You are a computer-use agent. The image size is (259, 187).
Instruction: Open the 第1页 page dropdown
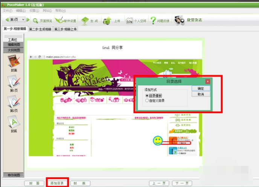pos(17,20)
